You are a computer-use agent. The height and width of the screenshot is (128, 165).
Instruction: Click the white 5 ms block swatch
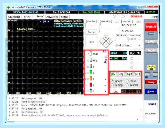tap(91, 54)
